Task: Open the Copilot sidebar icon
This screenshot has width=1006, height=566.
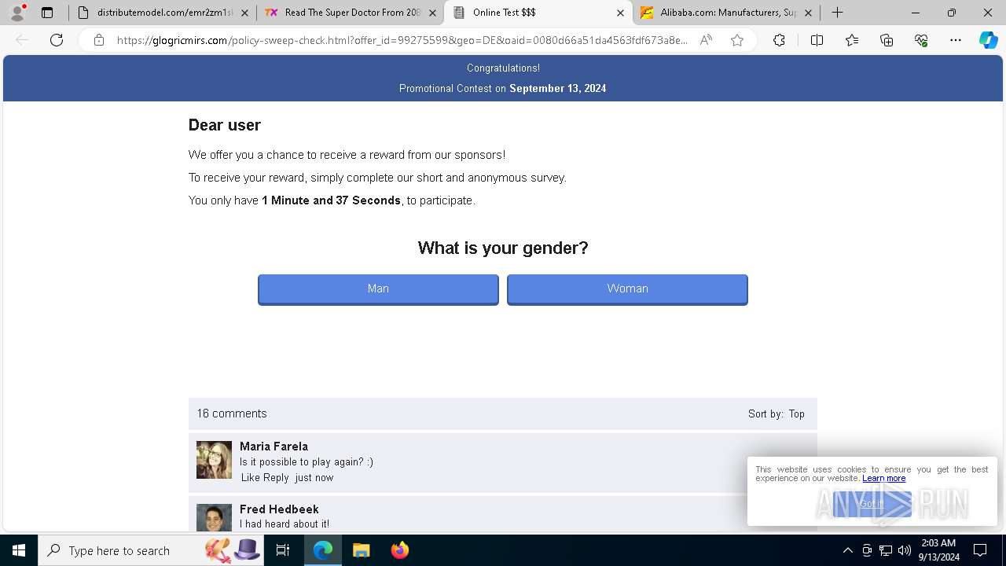Action: click(988, 40)
